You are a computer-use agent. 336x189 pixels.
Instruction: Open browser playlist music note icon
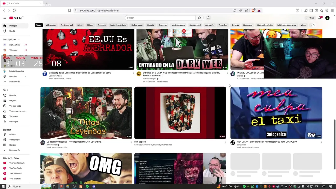pyautogui.click(x=306, y=10)
